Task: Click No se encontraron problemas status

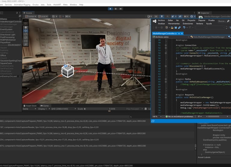Action: tap(179, 117)
